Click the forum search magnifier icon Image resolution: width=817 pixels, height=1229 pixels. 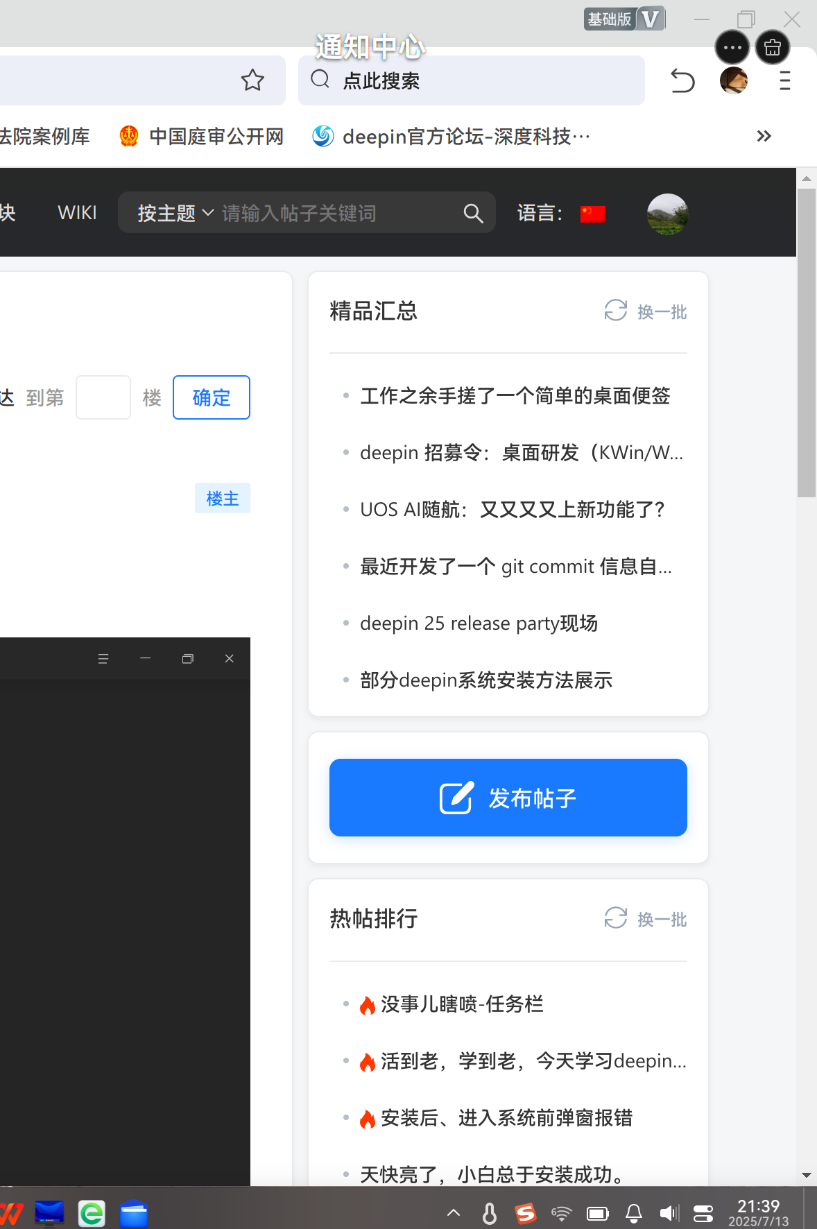coord(473,213)
